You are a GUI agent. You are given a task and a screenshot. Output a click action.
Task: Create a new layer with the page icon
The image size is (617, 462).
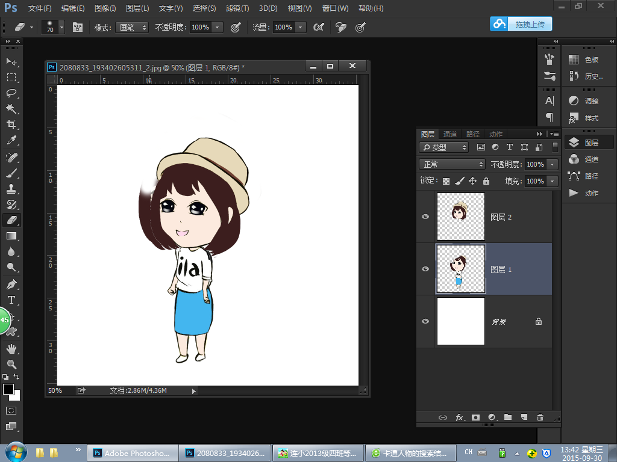coord(524,417)
